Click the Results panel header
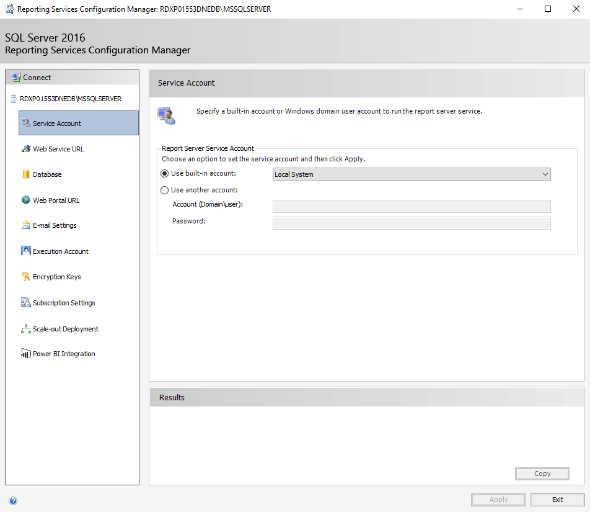The height and width of the screenshot is (512, 590). [367, 397]
